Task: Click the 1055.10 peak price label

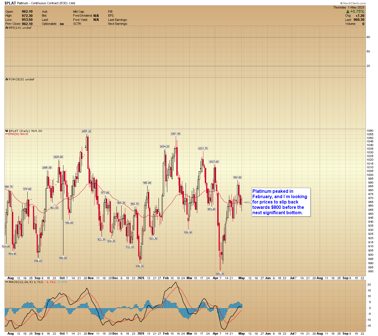Action: pos(86,131)
